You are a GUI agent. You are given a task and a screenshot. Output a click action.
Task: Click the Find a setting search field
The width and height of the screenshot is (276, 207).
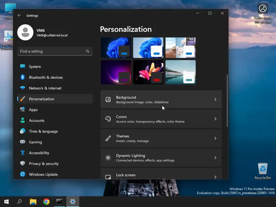(x=55, y=51)
